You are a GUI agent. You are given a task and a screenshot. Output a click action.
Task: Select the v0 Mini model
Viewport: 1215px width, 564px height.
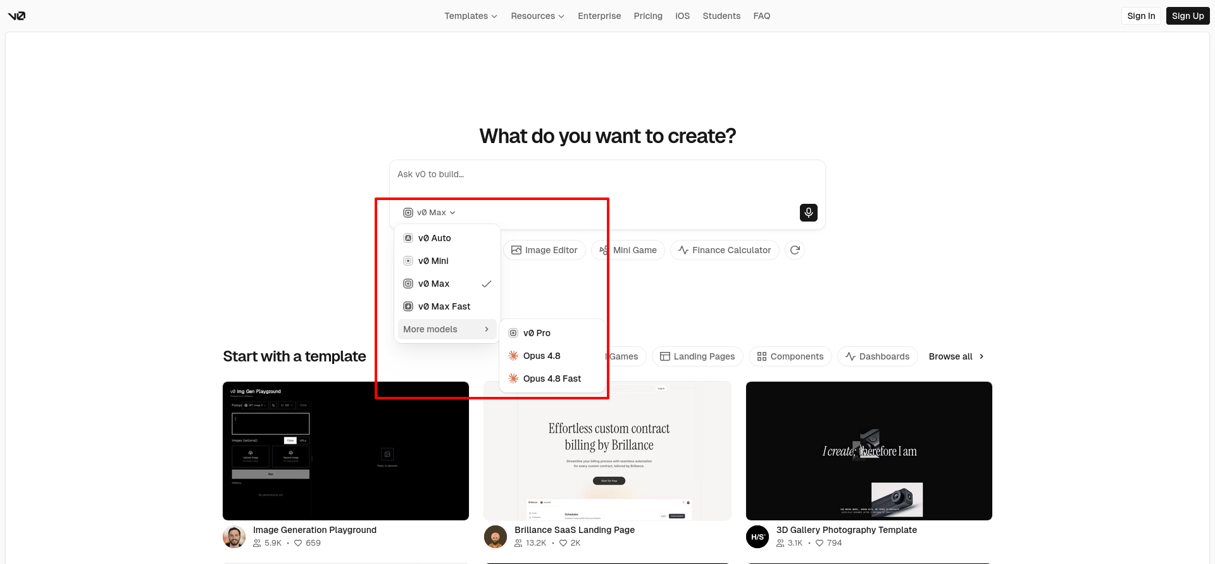(x=447, y=261)
